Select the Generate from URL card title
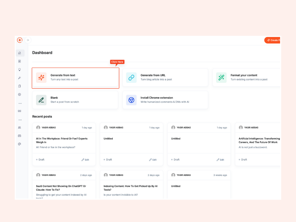This screenshot has width=296, height=222. pos(153,75)
